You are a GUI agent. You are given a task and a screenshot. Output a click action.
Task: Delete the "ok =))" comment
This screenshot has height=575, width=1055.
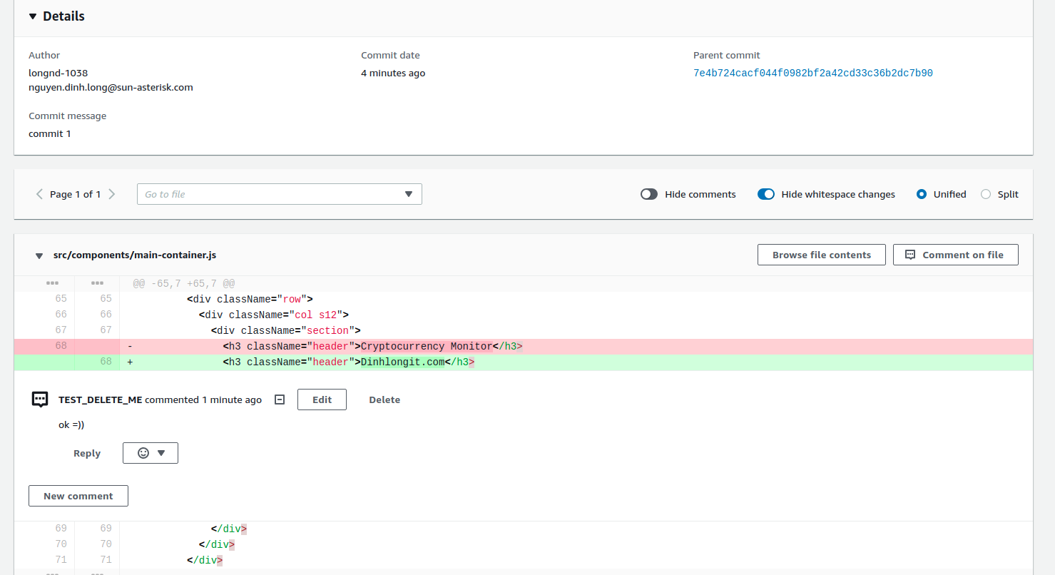click(384, 400)
